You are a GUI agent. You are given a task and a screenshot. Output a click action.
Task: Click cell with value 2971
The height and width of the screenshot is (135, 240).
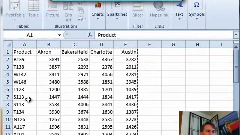coord(75,74)
